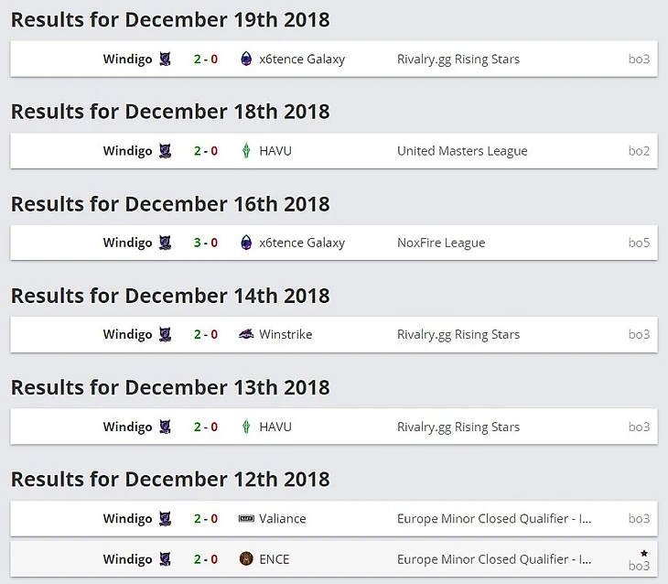Open Europe Minor Closed Qualifier in Valiance row

[x=494, y=519]
